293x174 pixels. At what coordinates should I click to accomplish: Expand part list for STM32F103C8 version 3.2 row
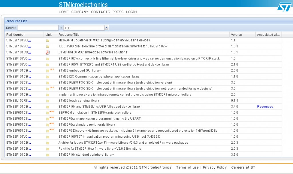[29, 83]
